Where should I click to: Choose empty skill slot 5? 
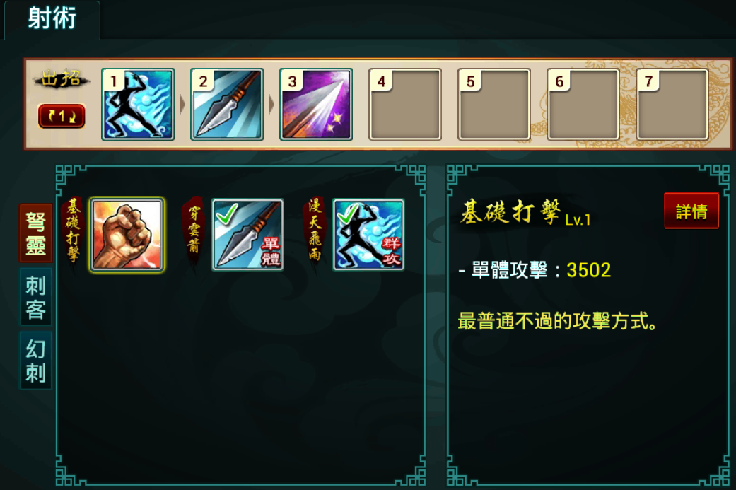[x=494, y=104]
